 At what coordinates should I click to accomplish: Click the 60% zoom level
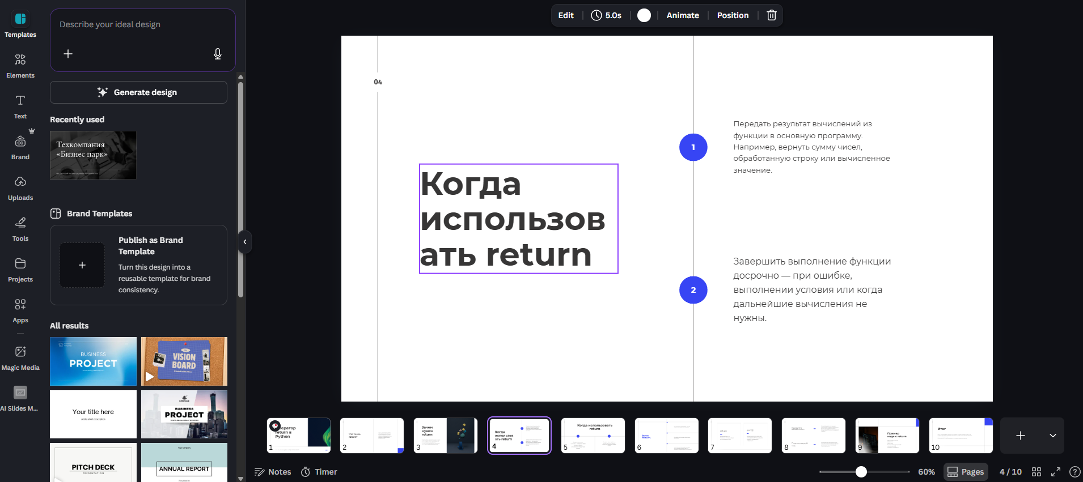[x=927, y=472]
